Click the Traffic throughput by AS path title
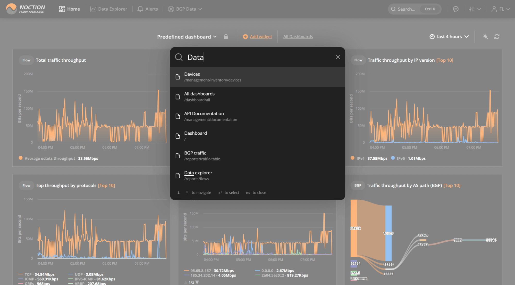 [404, 185]
